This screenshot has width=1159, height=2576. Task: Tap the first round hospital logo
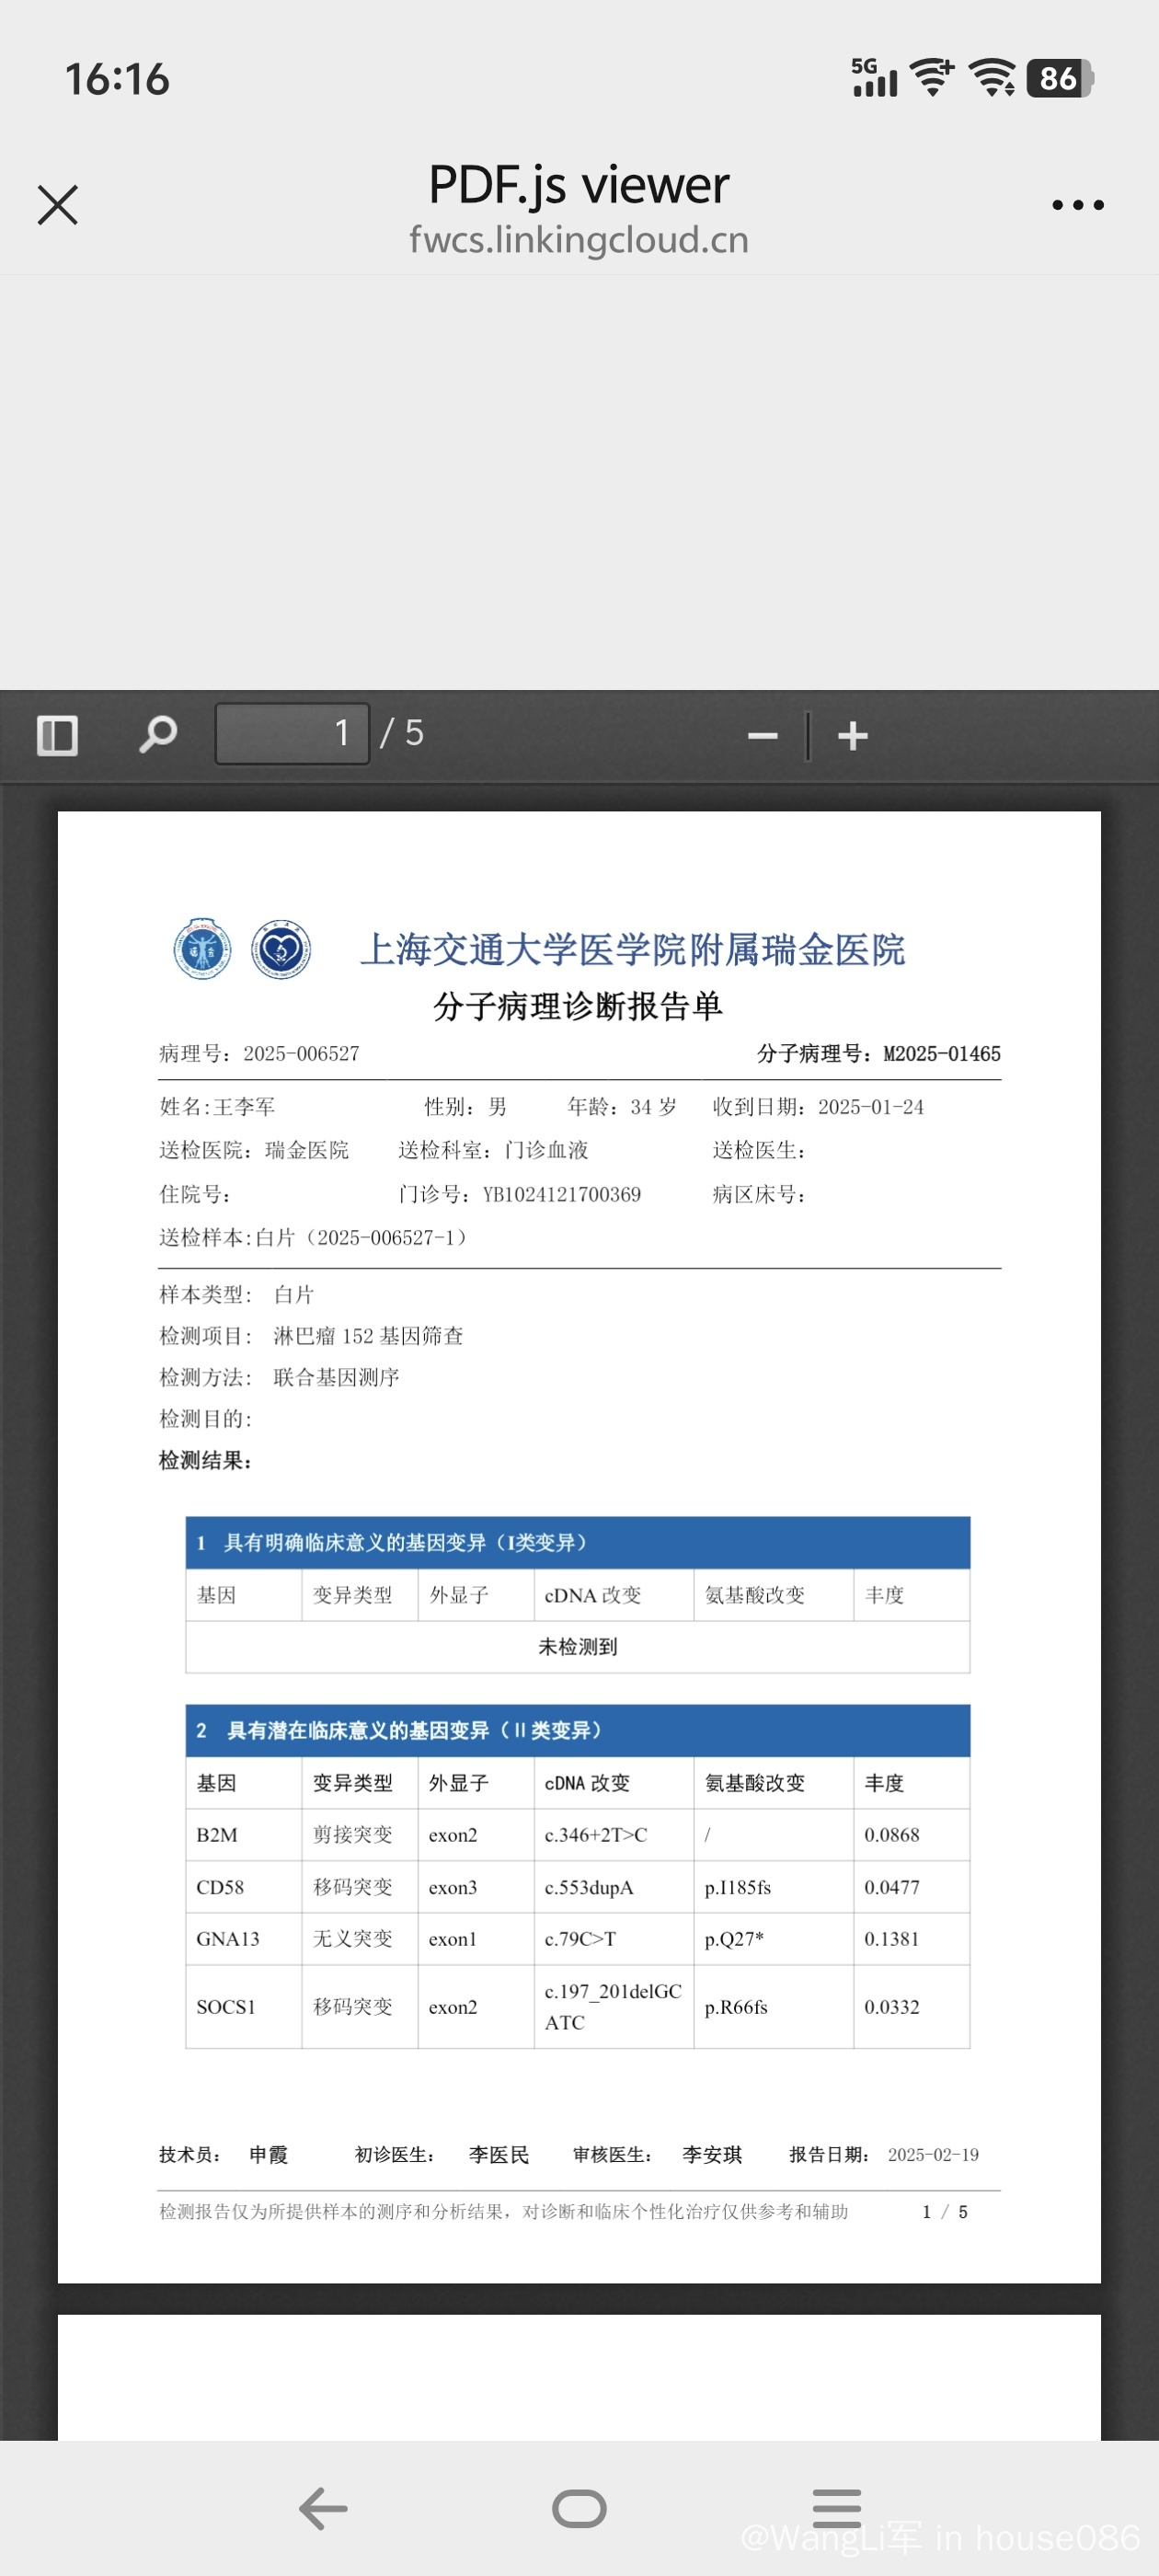pyautogui.click(x=202, y=948)
